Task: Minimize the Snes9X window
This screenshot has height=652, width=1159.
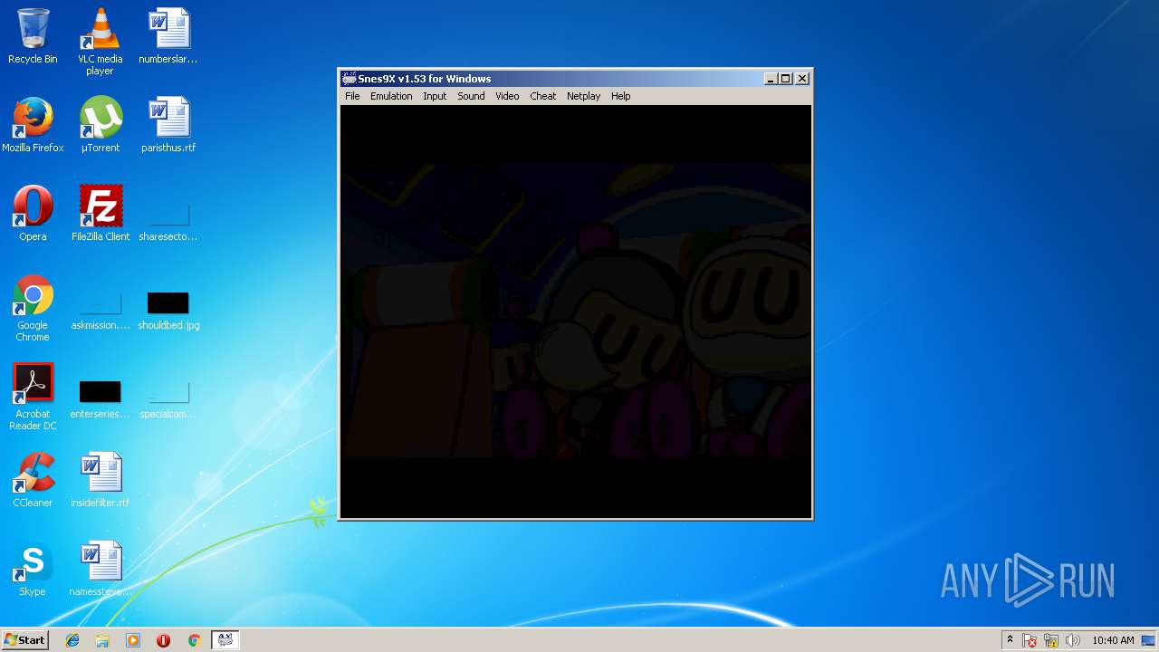Action: coord(771,79)
